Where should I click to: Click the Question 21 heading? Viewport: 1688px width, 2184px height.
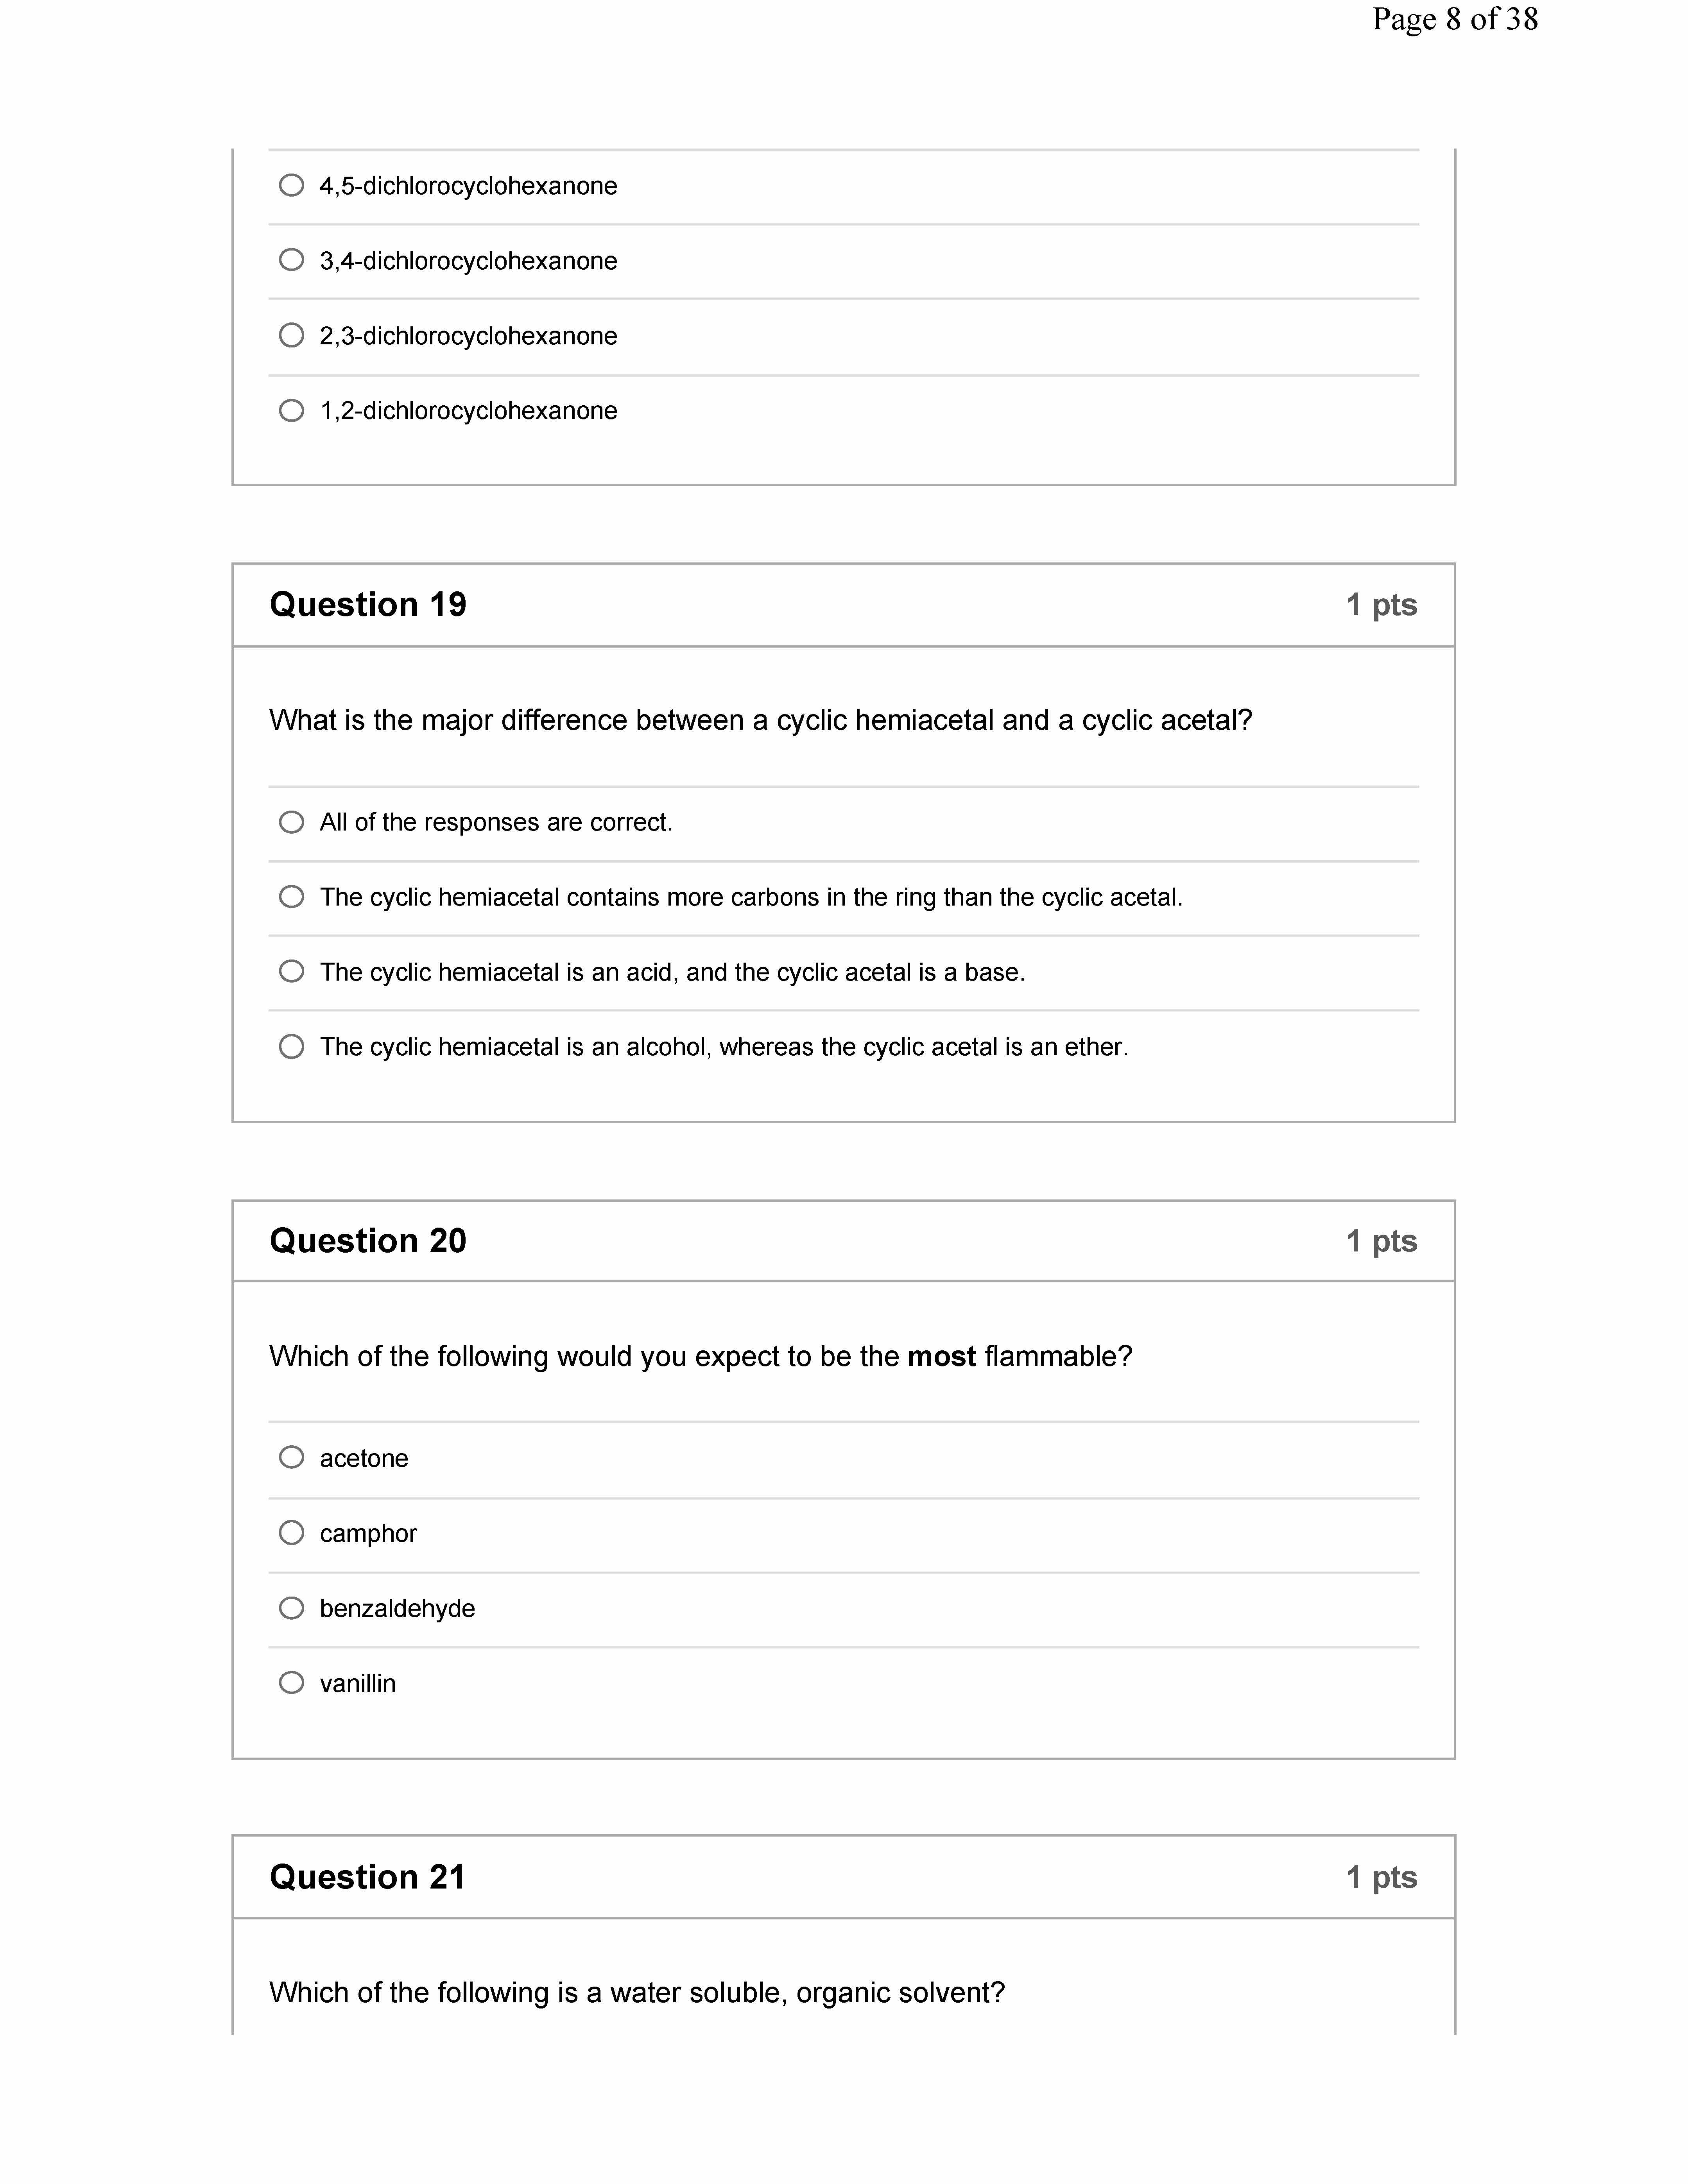coord(368,1877)
